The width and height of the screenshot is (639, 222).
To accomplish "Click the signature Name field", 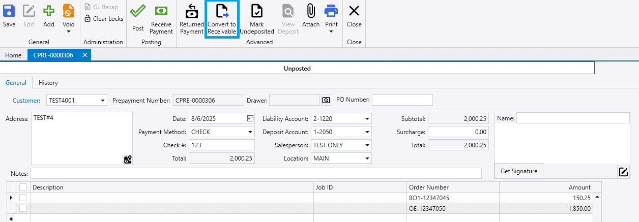I will point(573,118).
